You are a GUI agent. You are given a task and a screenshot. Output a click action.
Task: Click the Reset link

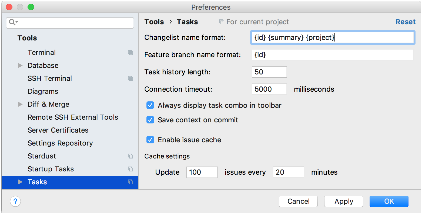(x=406, y=22)
